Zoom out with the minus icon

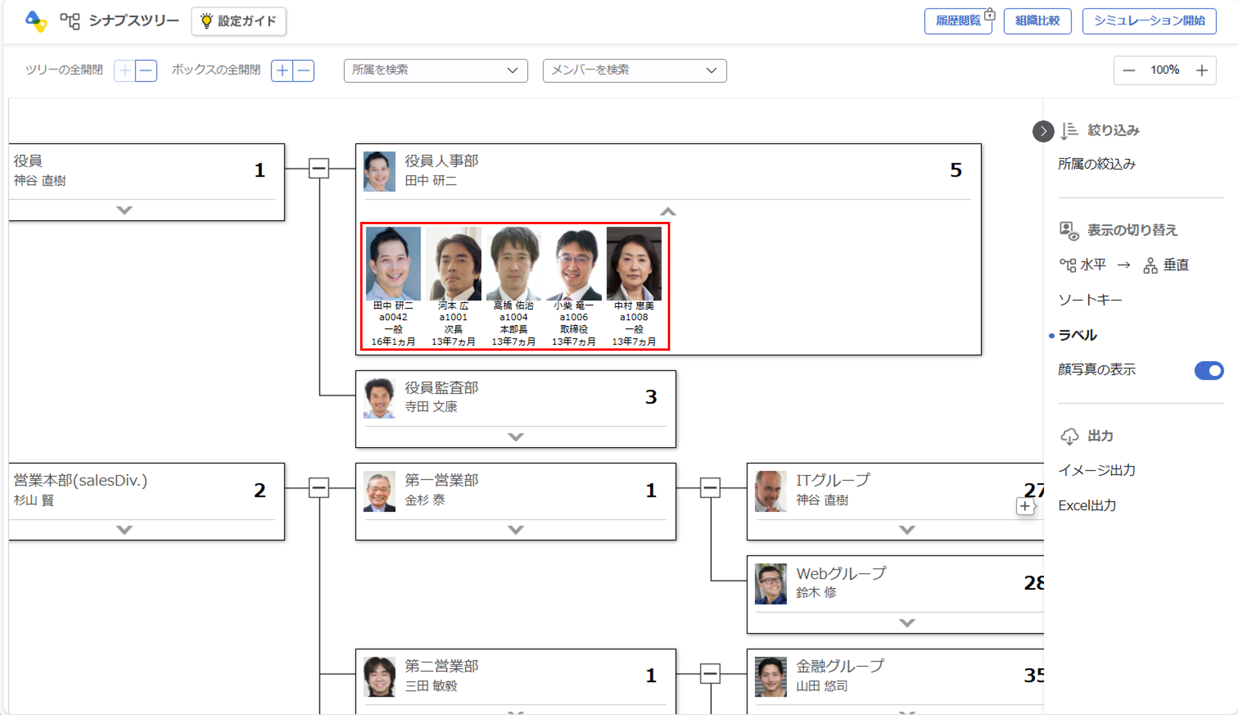click(1129, 71)
